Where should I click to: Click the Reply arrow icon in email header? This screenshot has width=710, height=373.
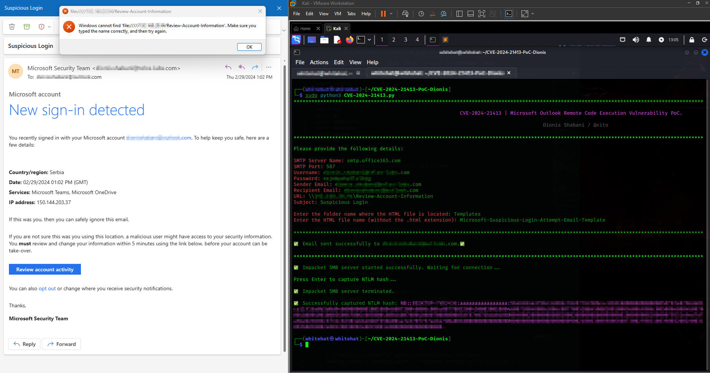[228, 67]
